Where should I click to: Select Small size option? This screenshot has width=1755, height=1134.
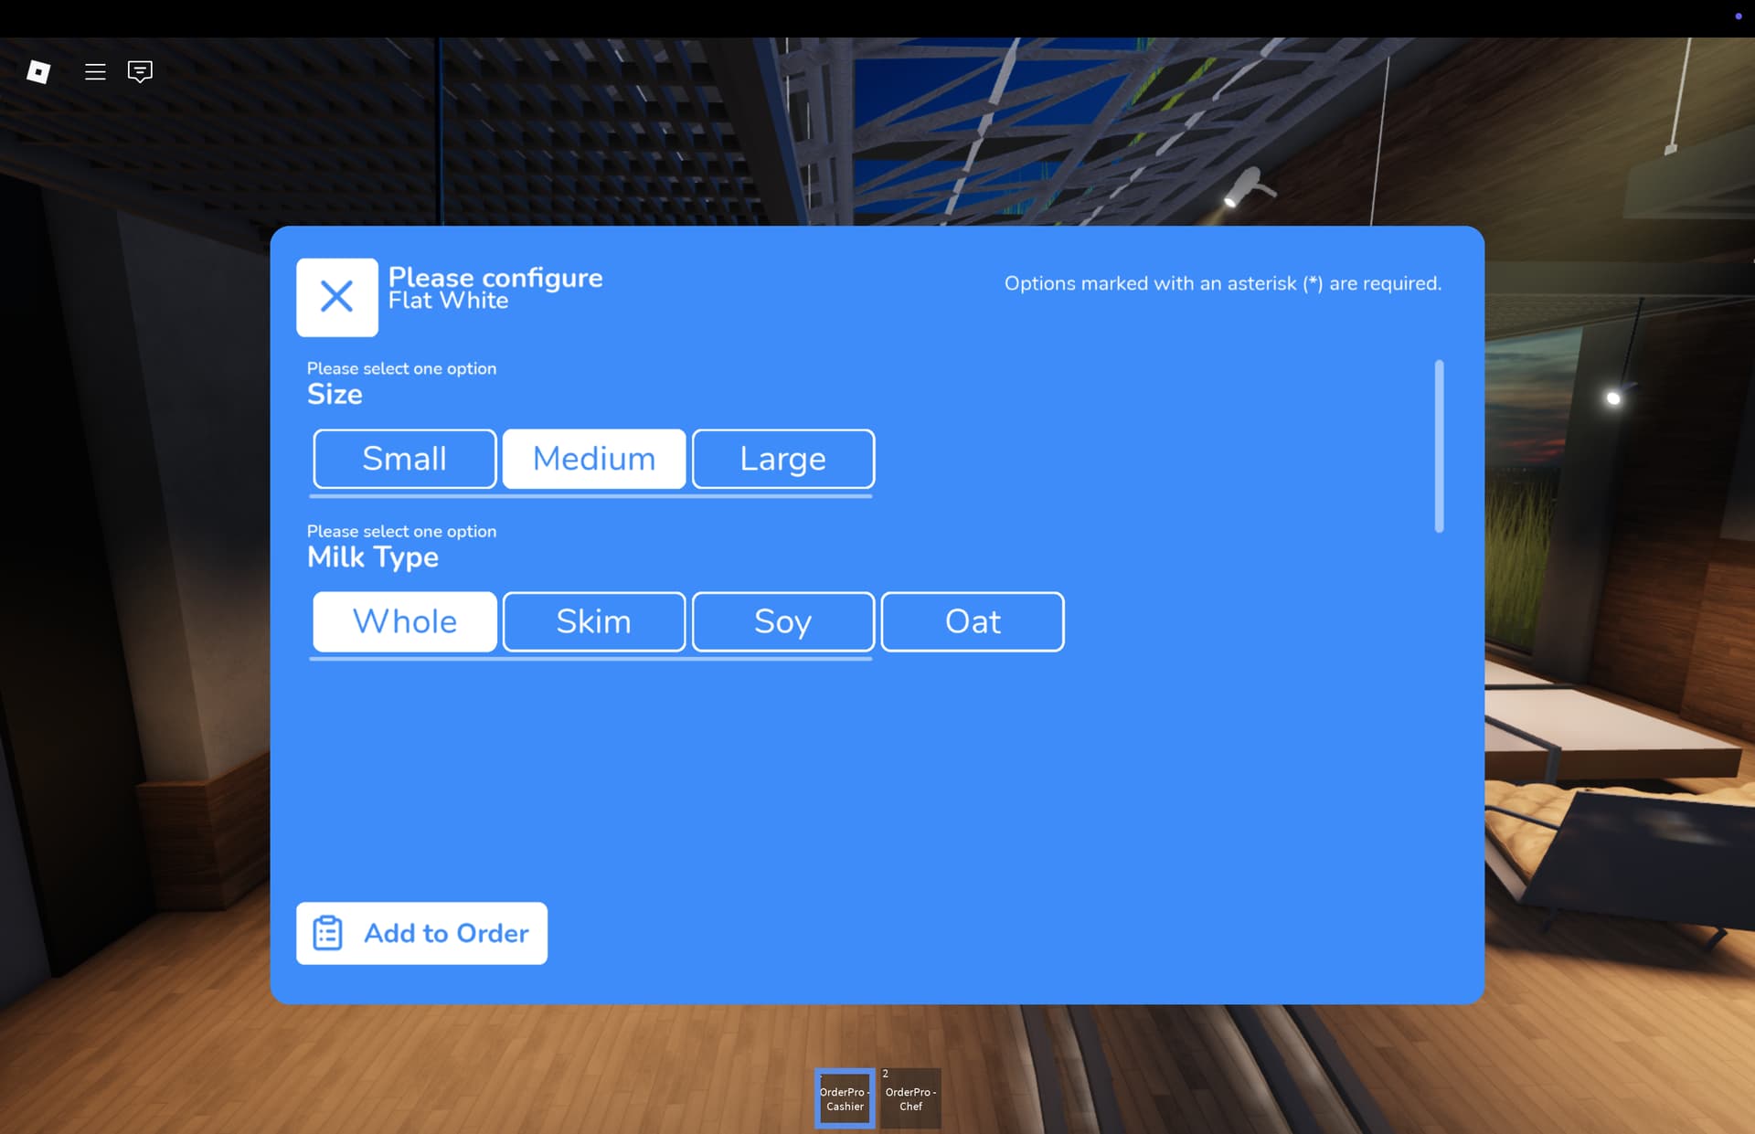coord(404,459)
